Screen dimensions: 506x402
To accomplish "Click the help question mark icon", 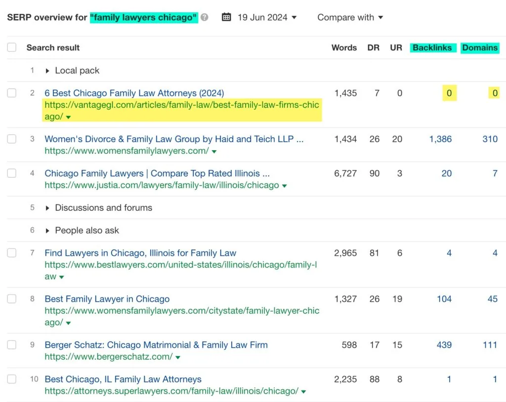I will click(205, 18).
